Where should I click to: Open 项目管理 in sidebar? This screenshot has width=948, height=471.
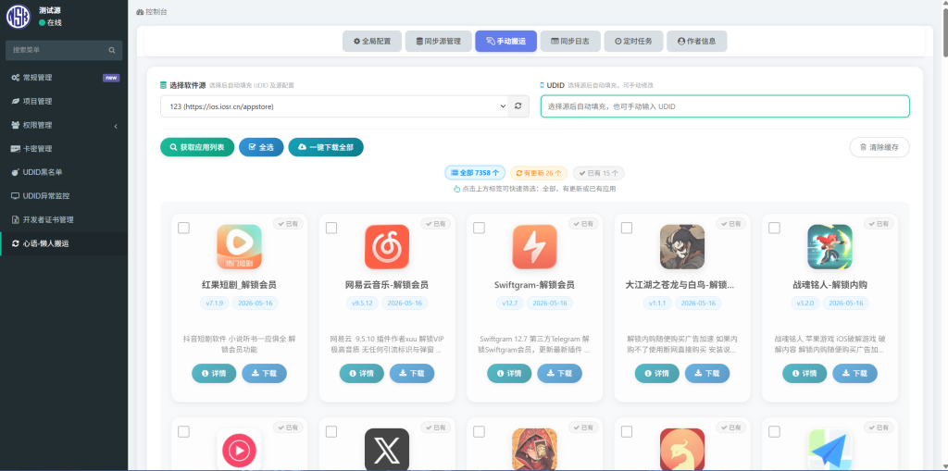(x=64, y=101)
